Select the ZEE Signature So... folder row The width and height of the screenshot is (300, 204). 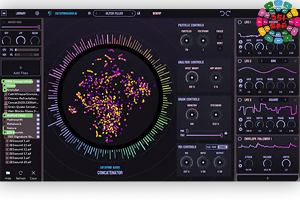(x=22, y=137)
